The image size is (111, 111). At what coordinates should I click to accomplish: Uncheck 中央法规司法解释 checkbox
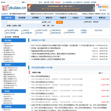coord(5,31)
